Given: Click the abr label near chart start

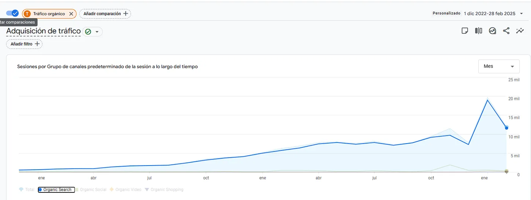Looking at the screenshot, I should tap(93, 178).
